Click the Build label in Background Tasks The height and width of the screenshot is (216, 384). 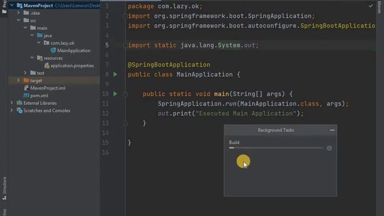pyautogui.click(x=234, y=142)
